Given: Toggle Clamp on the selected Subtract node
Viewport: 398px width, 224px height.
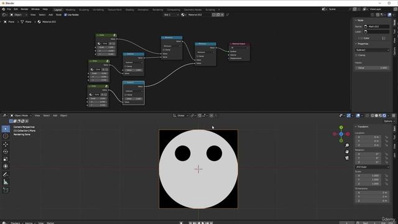Looking at the screenshot, I should [126, 95].
